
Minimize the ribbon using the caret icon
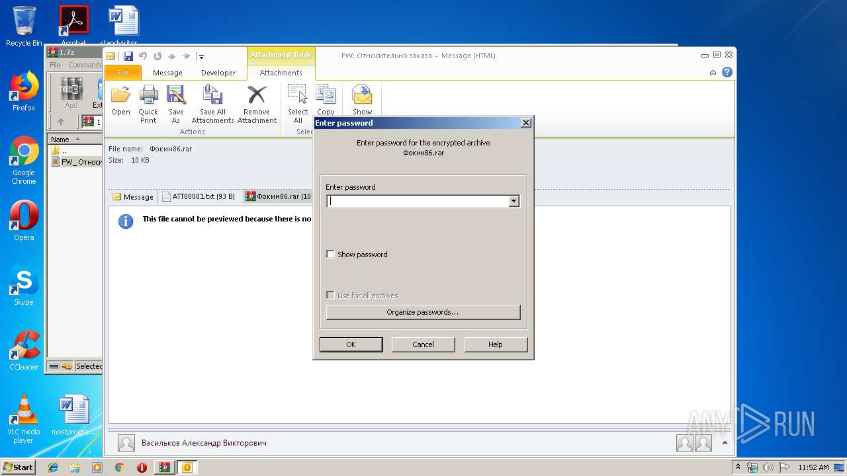click(x=713, y=73)
